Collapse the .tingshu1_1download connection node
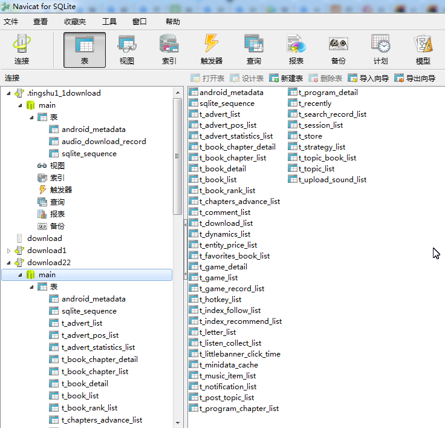The image size is (445, 428). (x=8, y=93)
